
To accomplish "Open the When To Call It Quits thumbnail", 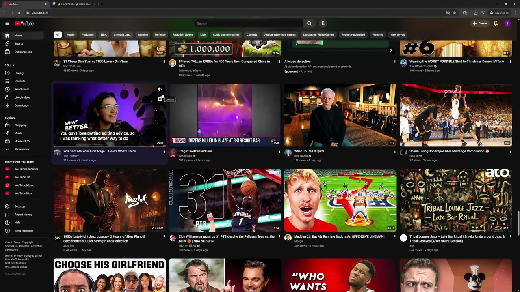I will (340, 115).
